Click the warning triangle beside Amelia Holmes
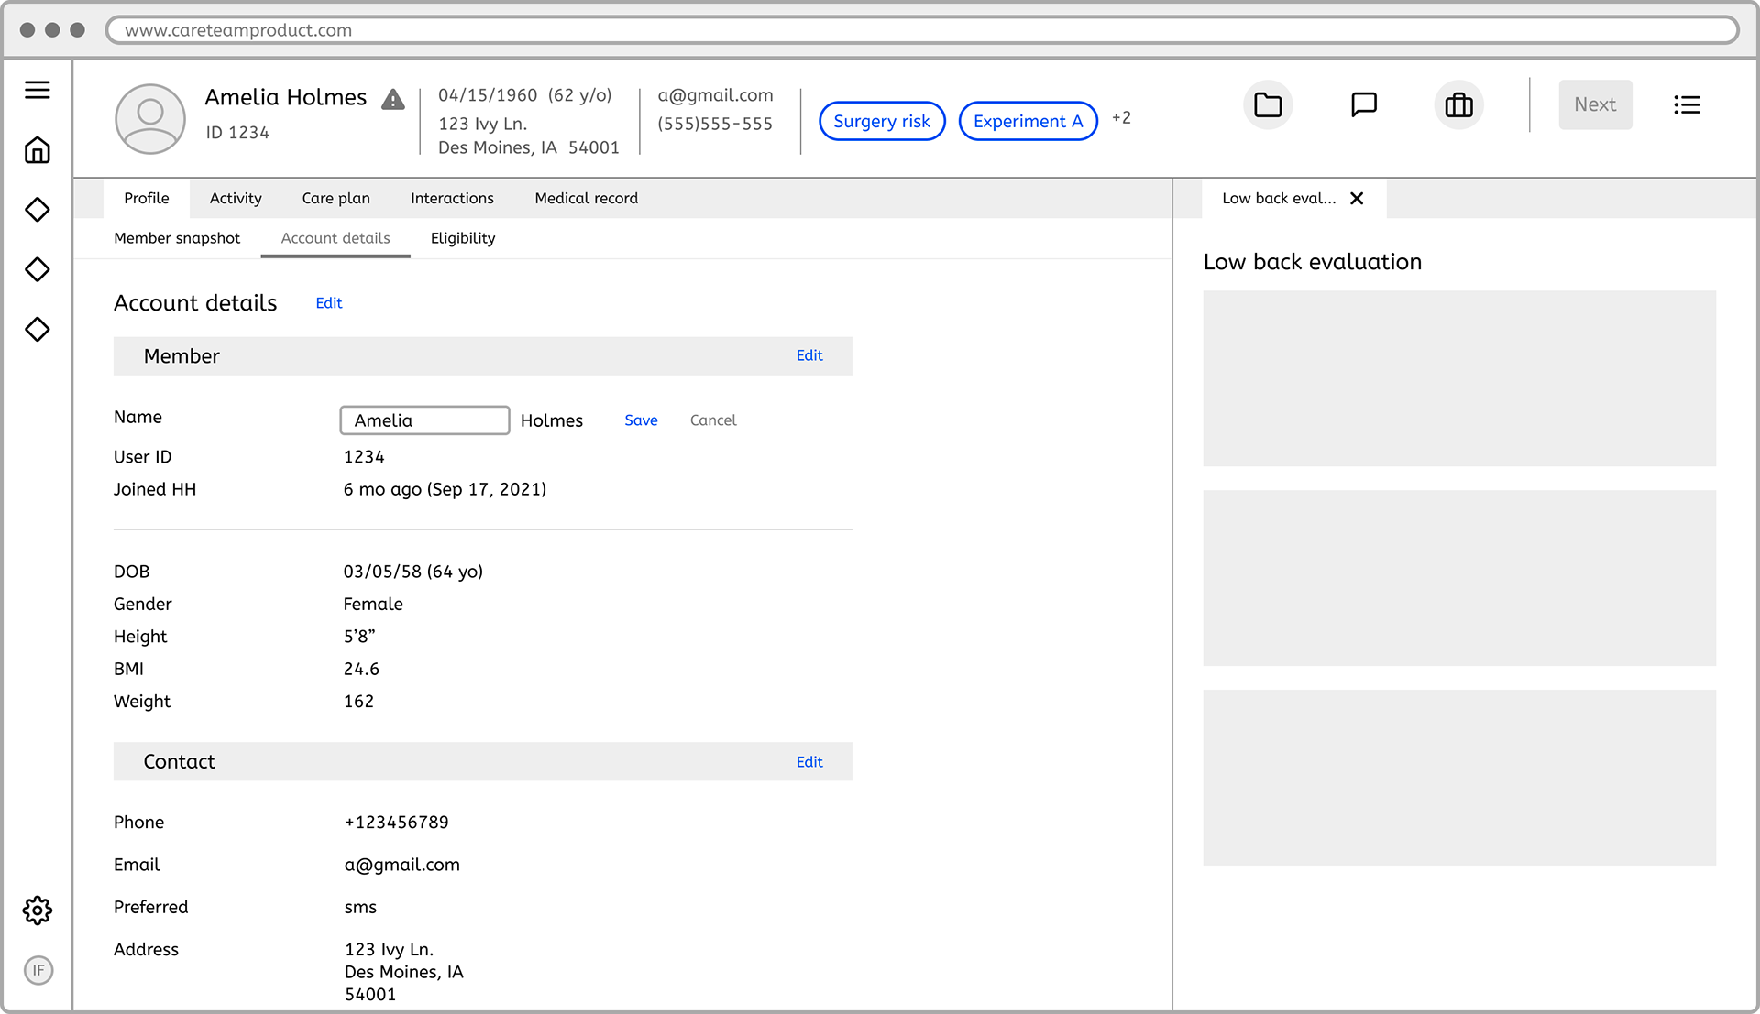 point(393,99)
